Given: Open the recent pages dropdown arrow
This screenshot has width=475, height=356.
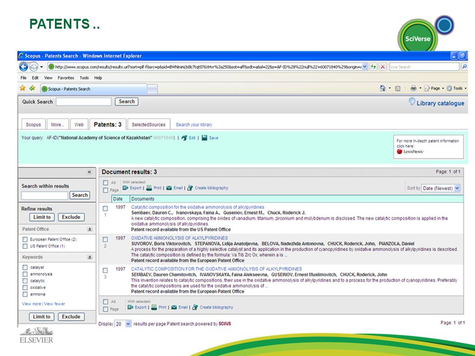Looking at the screenshot, I should tap(42, 67).
